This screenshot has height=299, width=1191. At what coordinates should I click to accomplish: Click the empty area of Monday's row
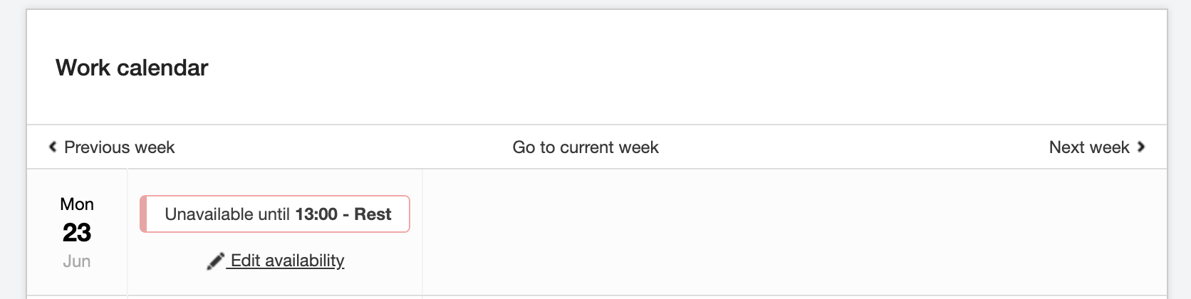pos(784,232)
